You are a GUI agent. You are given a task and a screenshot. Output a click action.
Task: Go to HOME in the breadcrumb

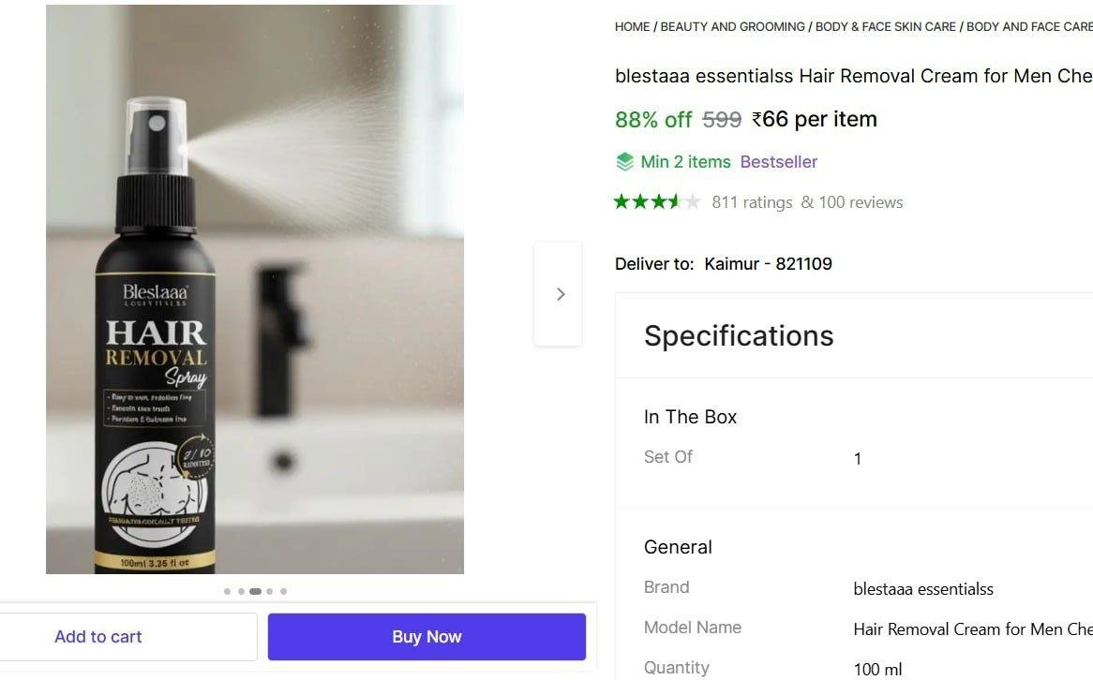pos(632,27)
